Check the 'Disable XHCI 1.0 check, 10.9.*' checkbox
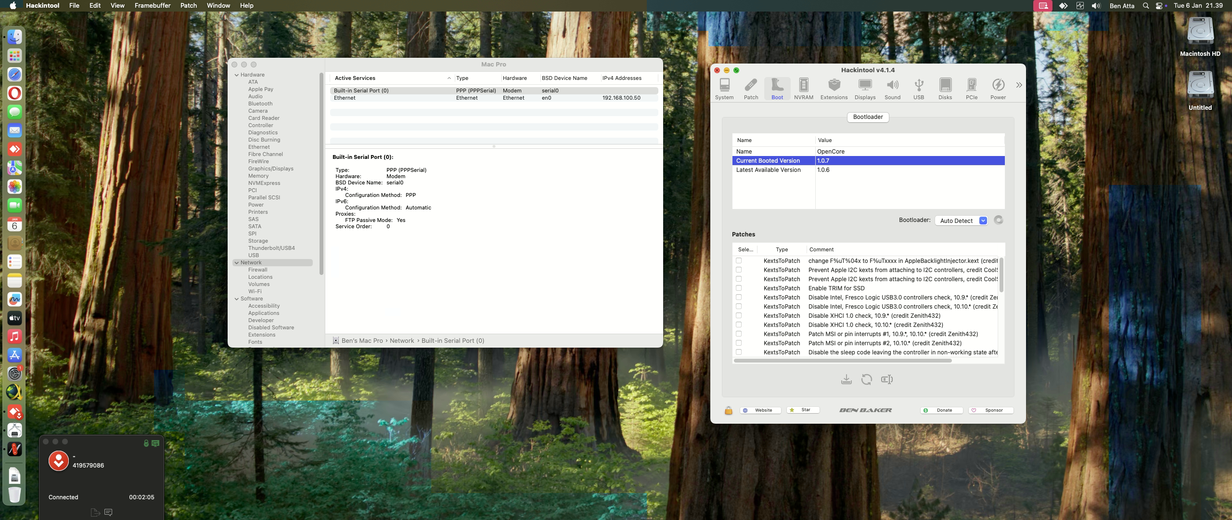This screenshot has height=520, width=1232. [739, 315]
